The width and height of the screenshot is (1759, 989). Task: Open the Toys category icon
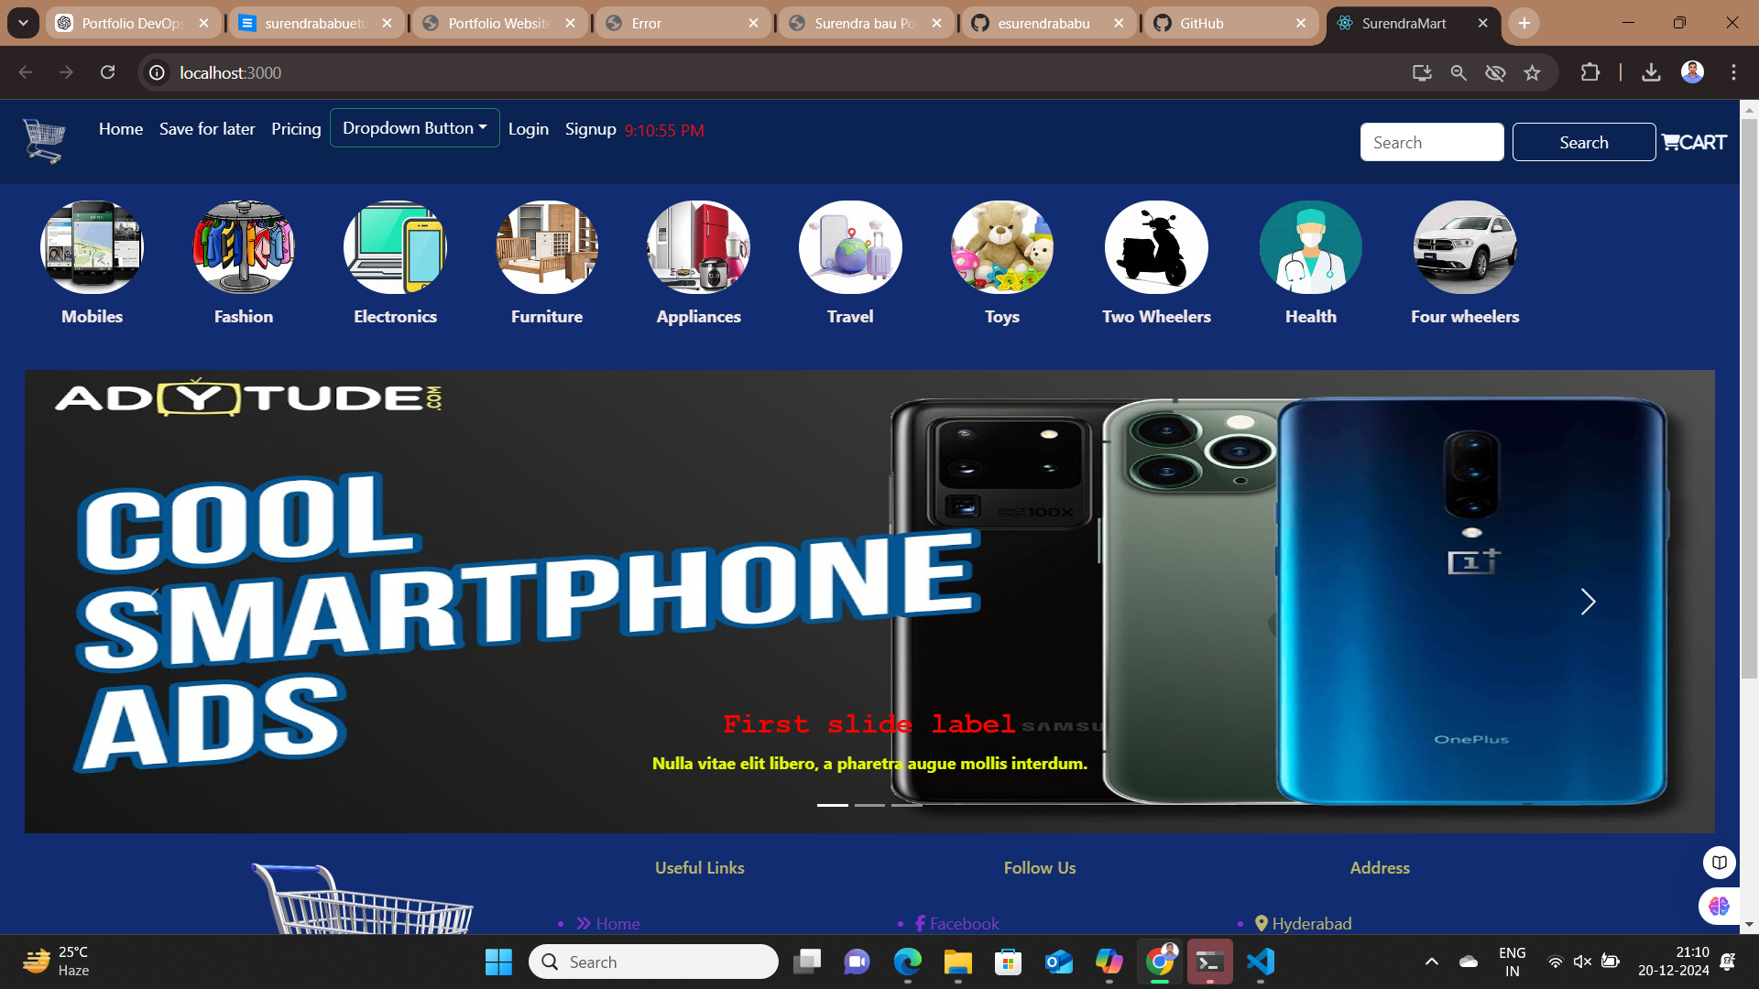(x=1002, y=247)
